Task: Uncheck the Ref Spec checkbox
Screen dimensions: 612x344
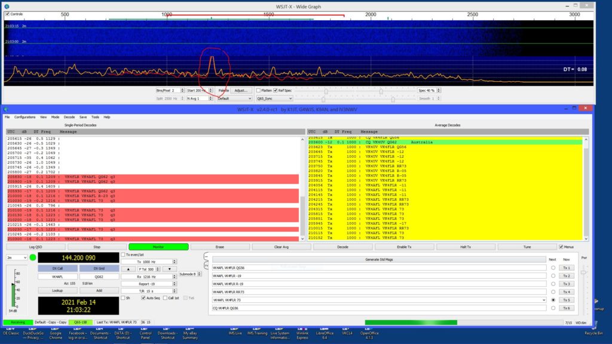Action: point(276,91)
